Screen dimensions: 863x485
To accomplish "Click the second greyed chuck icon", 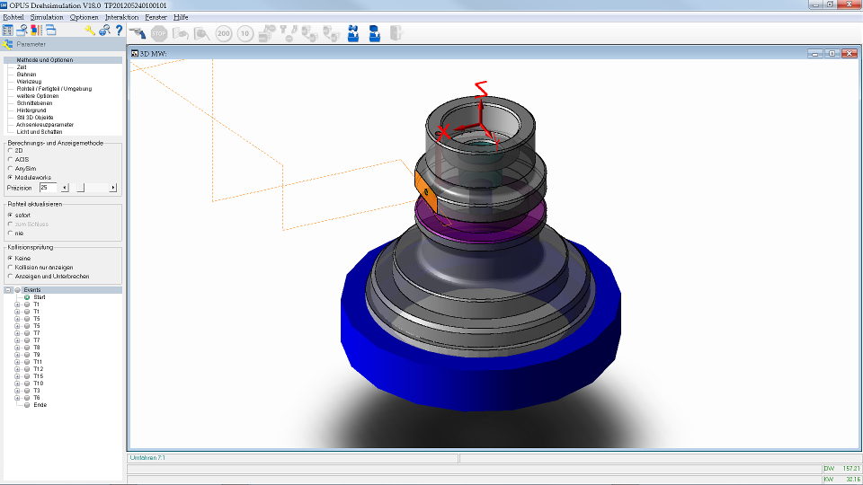I will click(x=332, y=33).
